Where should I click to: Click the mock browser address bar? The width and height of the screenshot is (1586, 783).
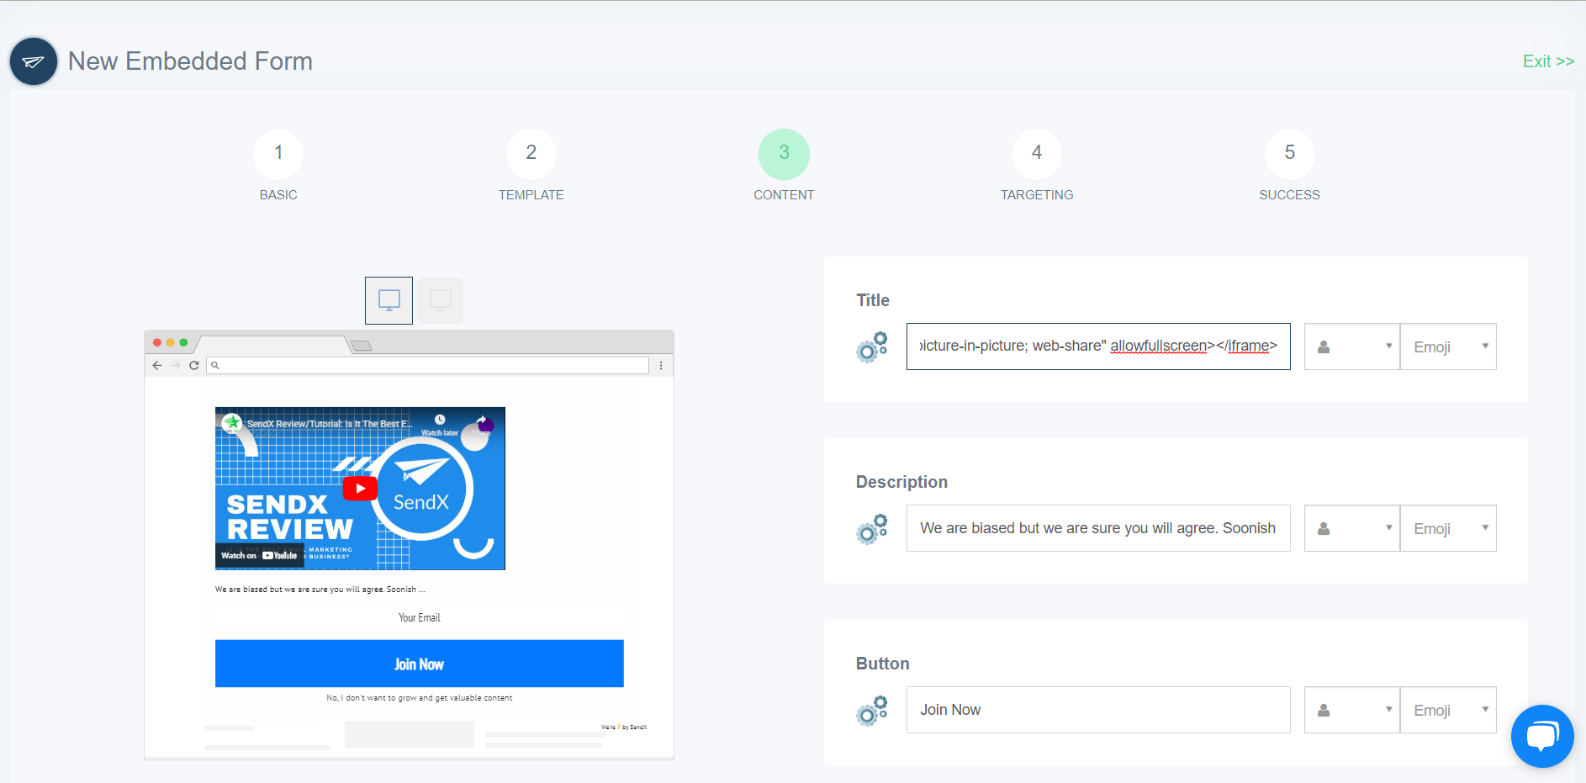point(427,365)
